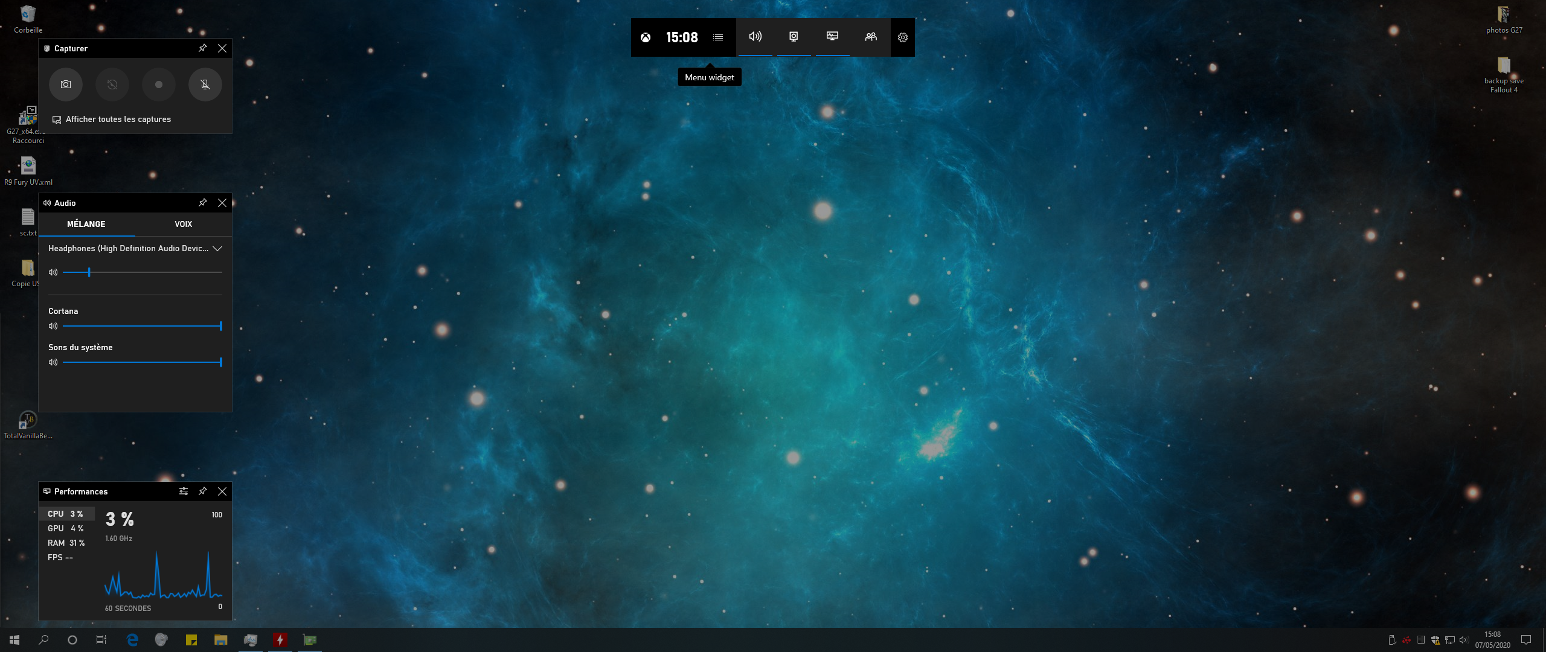
Task: Toggle Audio widget from Game Bar
Action: pyautogui.click(x=755, y=37)
